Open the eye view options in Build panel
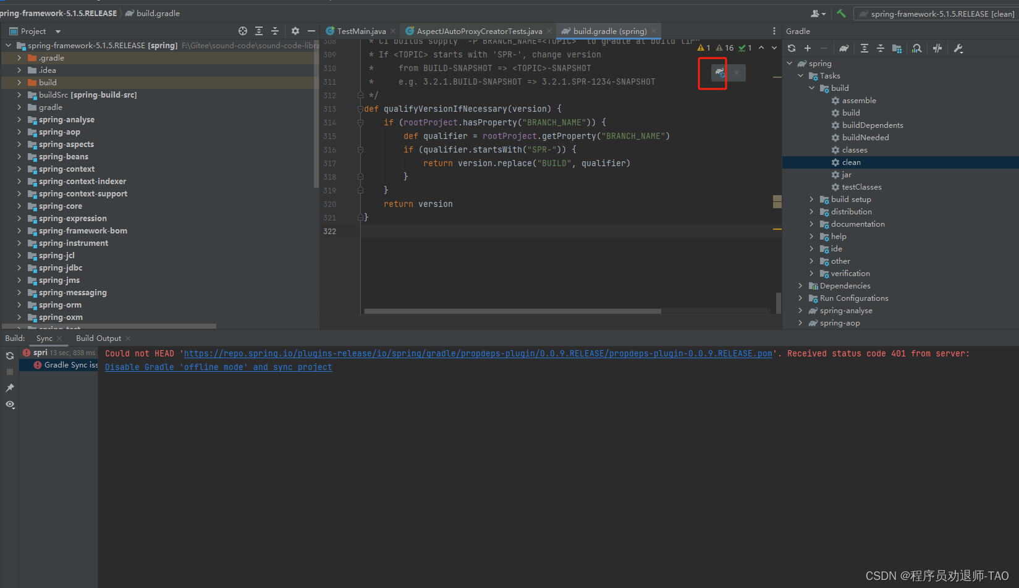The height and width of the screenshot is (588, 1019). [x=10, y=405]
